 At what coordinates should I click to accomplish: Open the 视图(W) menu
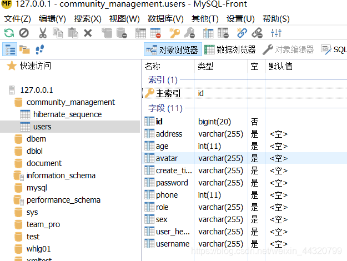pos(124,19)
